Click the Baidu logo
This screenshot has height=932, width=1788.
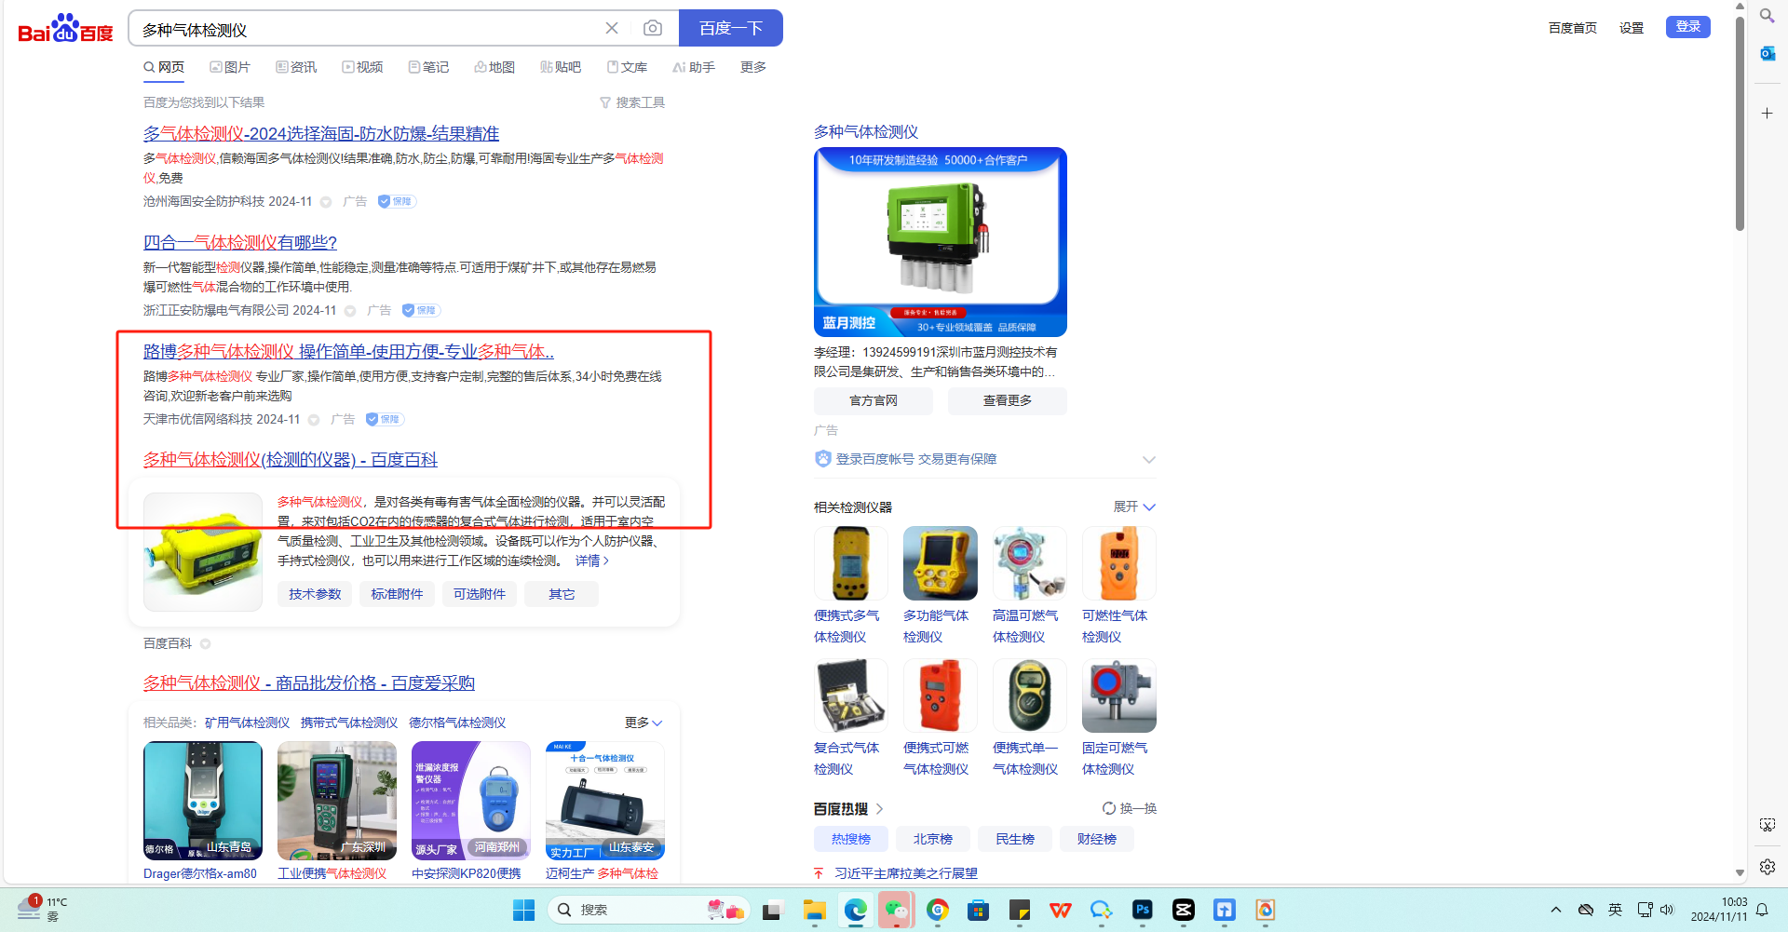coord(65,29)
